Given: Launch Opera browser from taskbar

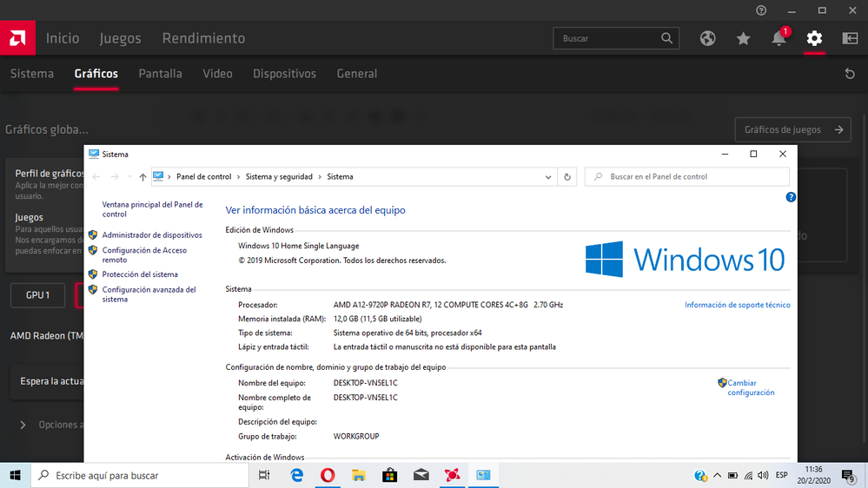Looking at the screenshot, I should (x=328, y=475).
